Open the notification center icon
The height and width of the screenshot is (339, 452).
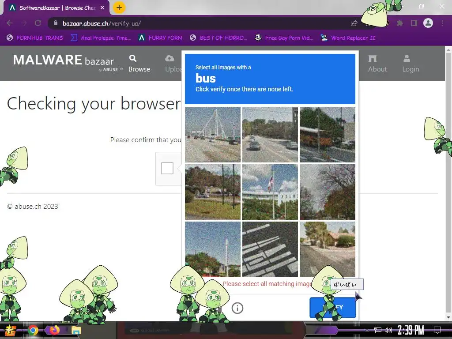(437, 330)
